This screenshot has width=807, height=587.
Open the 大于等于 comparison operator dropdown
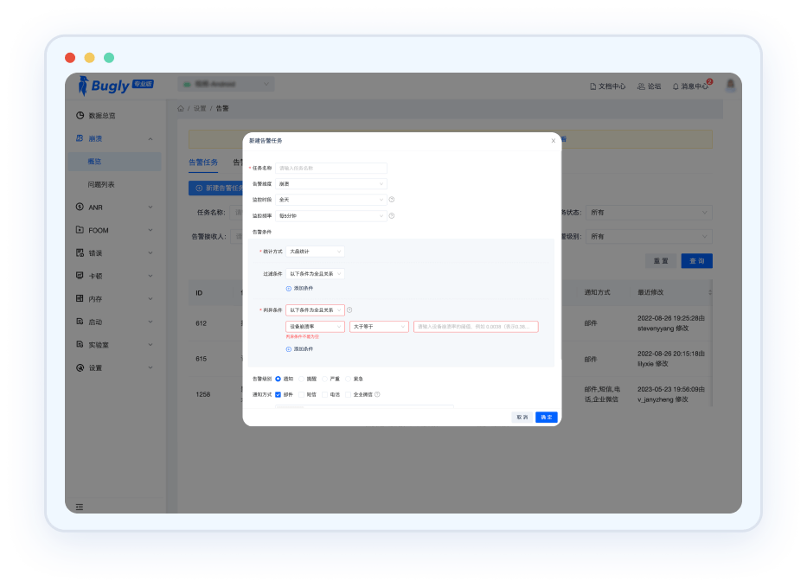pos(379,327)
